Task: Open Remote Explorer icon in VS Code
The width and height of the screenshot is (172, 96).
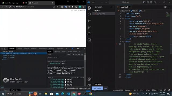Action: (x=89, y=40)
